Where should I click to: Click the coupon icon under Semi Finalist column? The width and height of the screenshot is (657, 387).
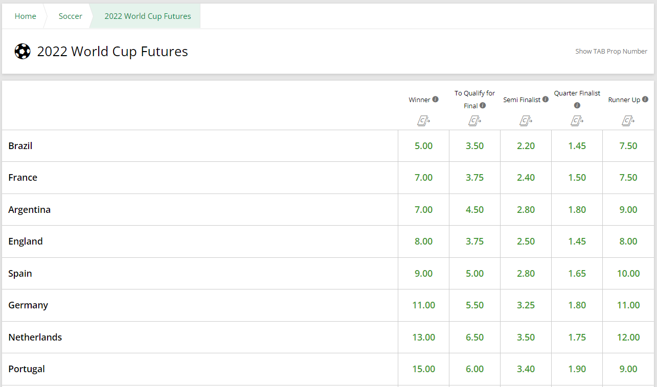[526, 120]
